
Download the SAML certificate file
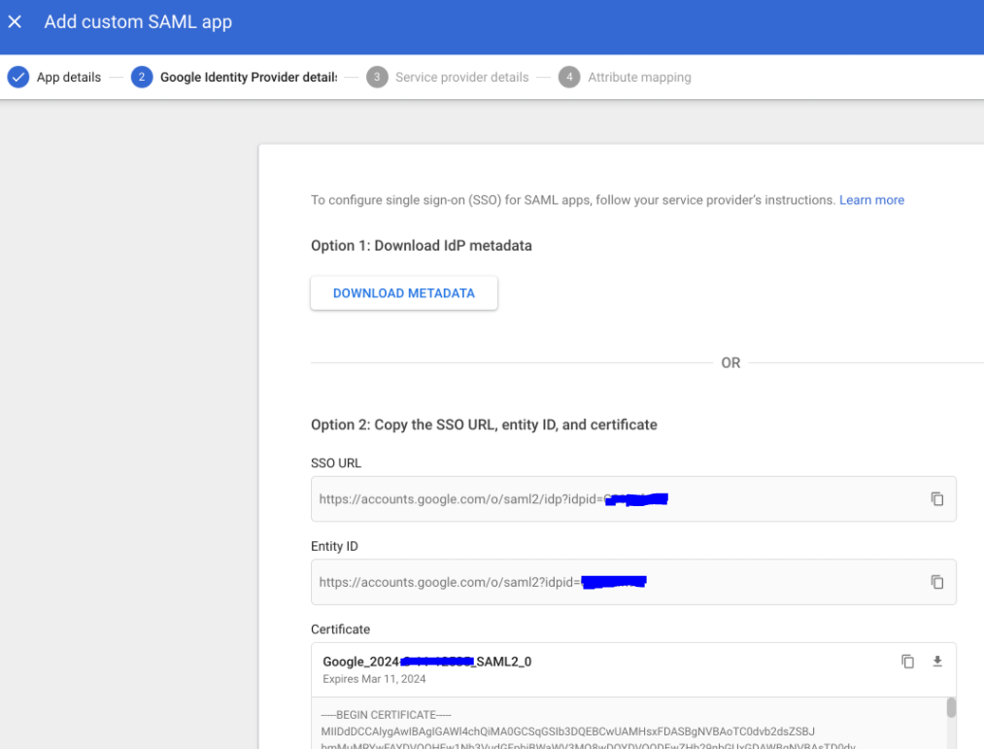936,661
